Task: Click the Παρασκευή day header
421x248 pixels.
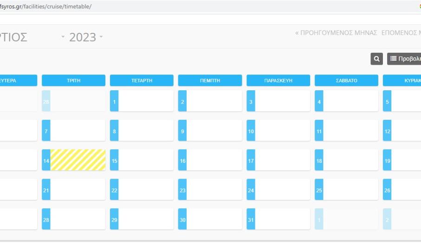Action: 278,81
